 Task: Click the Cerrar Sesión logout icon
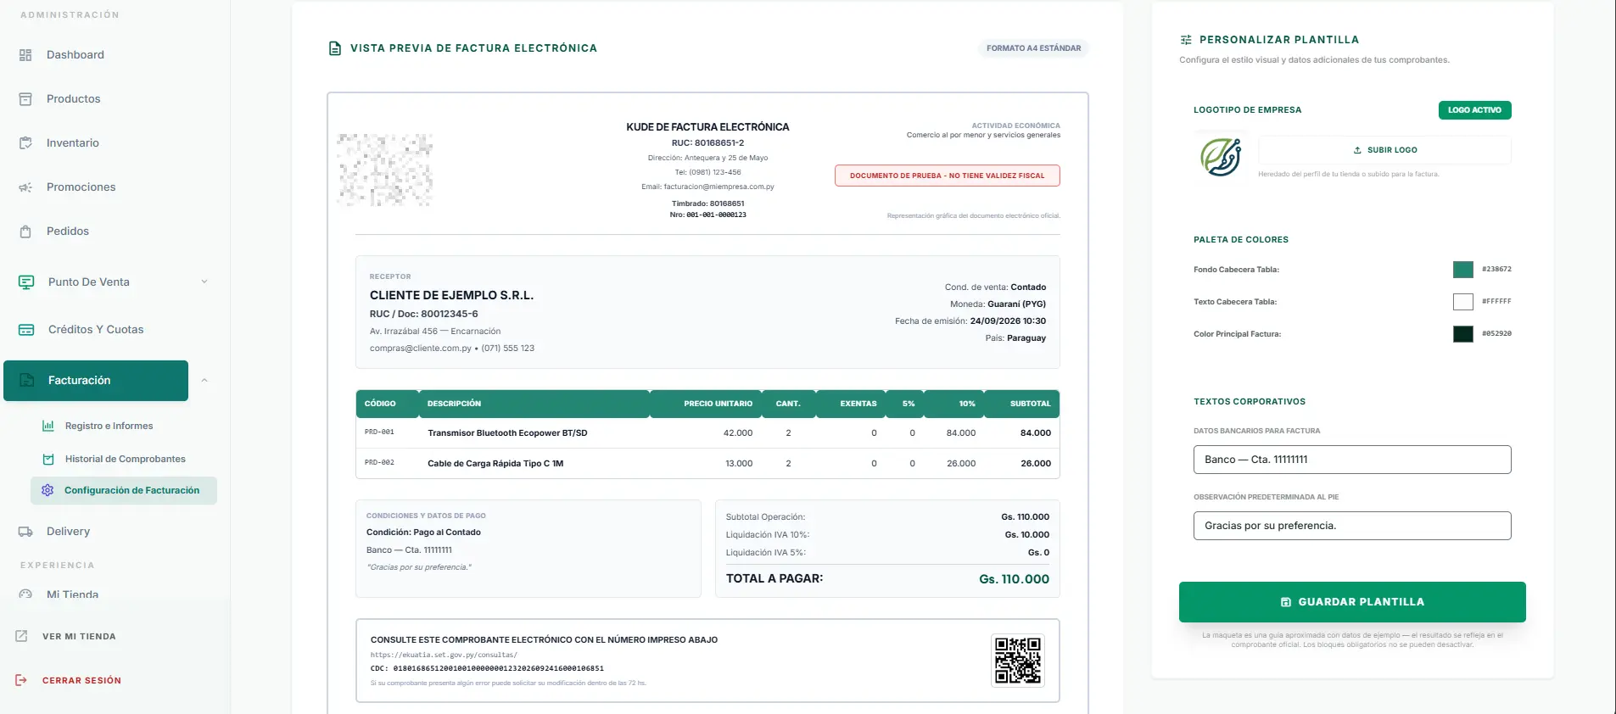point(22,680)
